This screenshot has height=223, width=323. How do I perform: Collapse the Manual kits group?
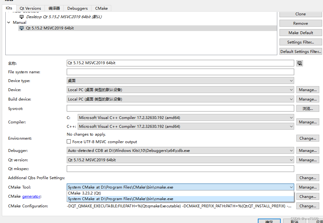(x=8, y=22)
